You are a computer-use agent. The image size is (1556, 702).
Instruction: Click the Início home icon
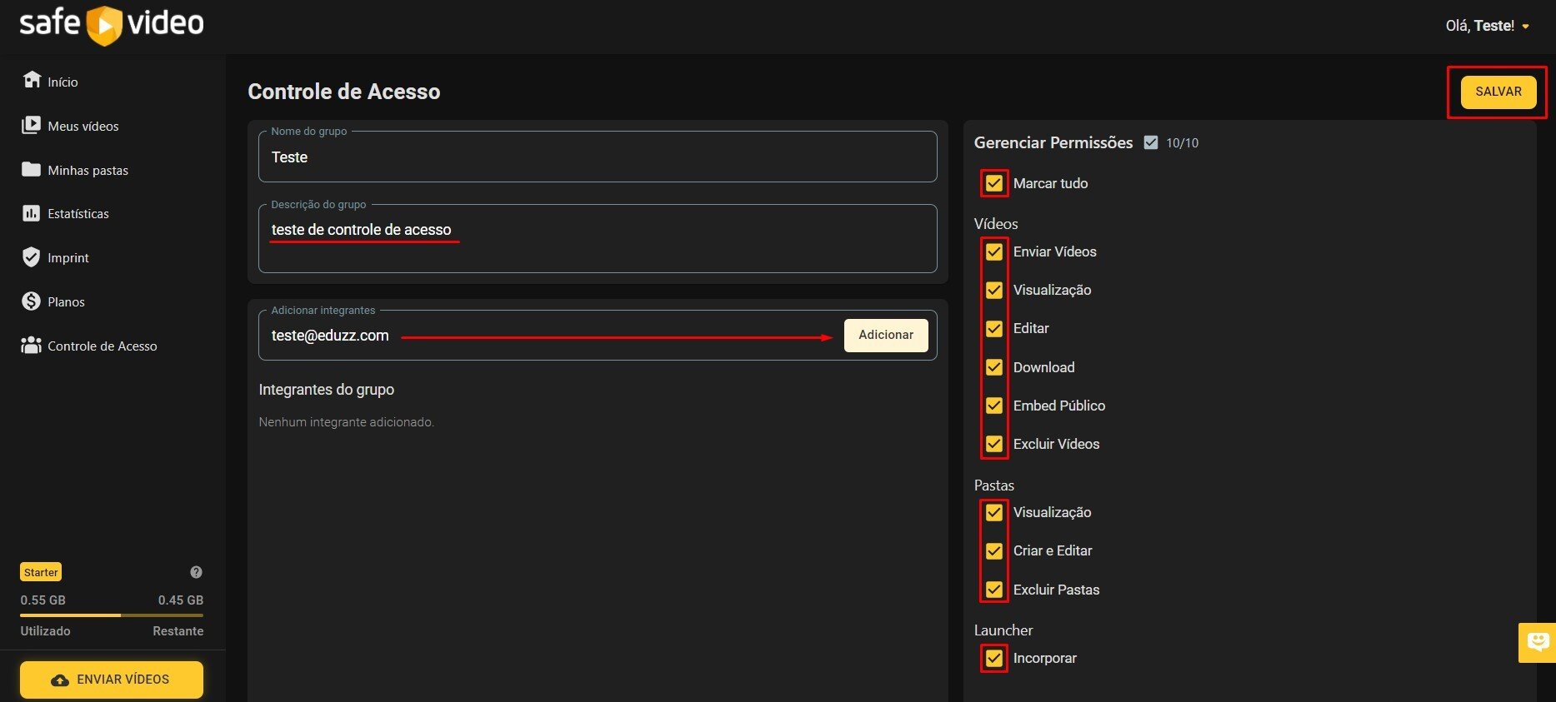(x=32, y=80)
